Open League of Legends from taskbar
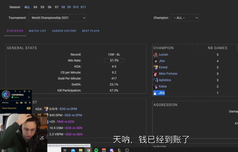238x152 pixels. pyautogui.click(x=119, y=150)
